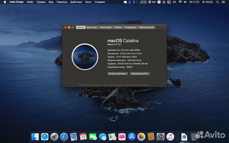Click blue battery-like icon in menu bar

tap(129, 2)
